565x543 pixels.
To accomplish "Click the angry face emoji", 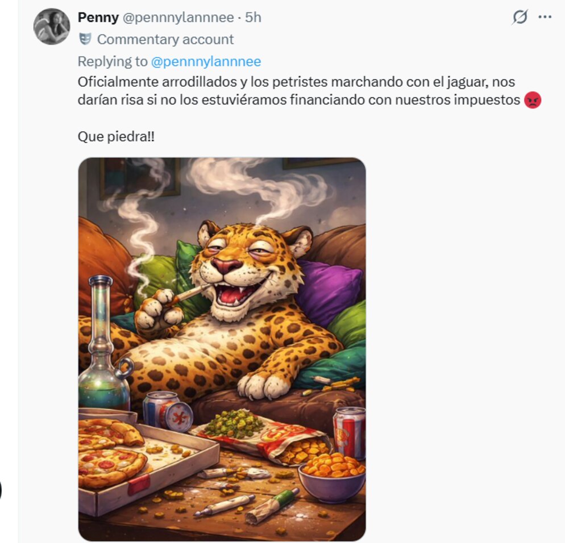I will coord(533,101).
